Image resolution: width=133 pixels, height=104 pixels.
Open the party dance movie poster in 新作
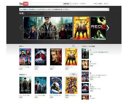pyautogui.click(x=25, y=57)
